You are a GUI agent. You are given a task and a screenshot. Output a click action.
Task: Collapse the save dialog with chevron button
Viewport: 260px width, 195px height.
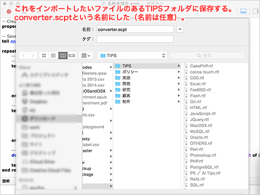click(x=180, y=29)
